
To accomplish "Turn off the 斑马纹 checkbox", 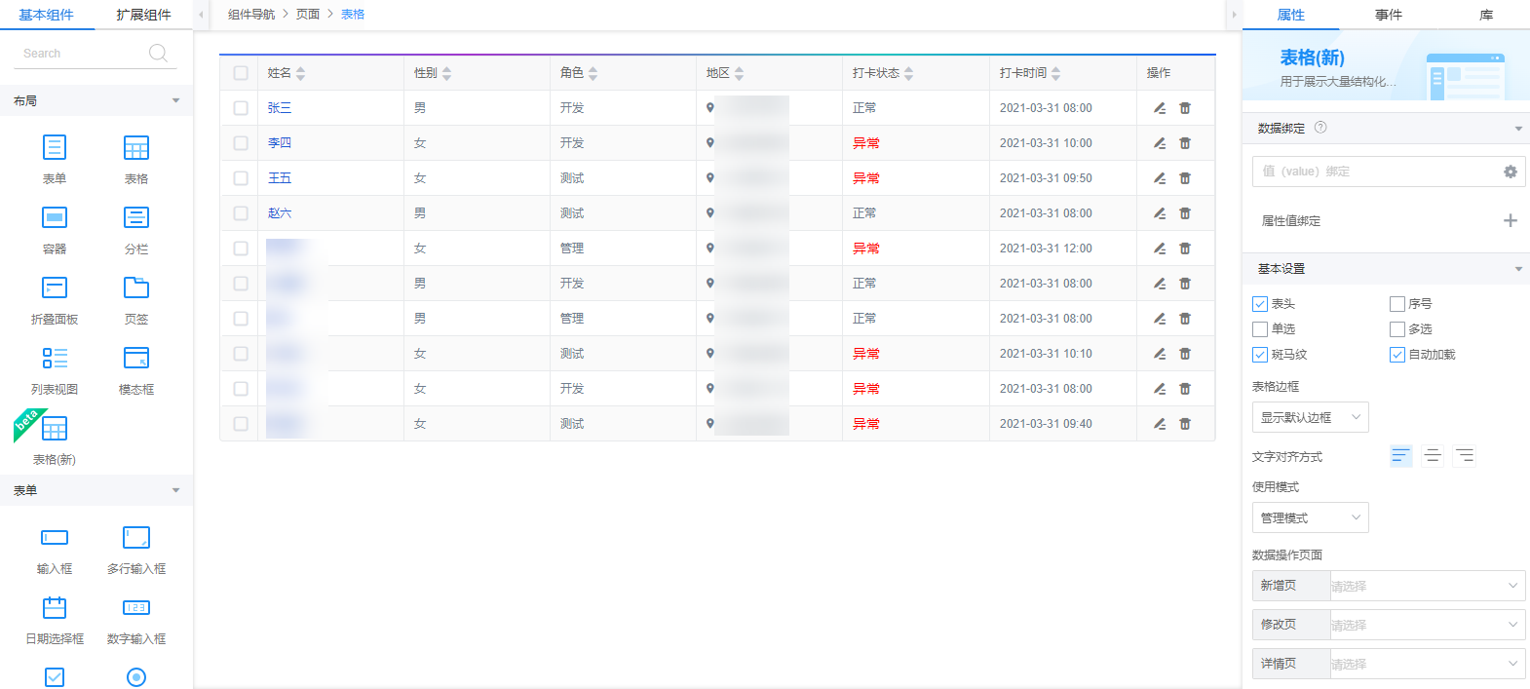I will 1260,355.
